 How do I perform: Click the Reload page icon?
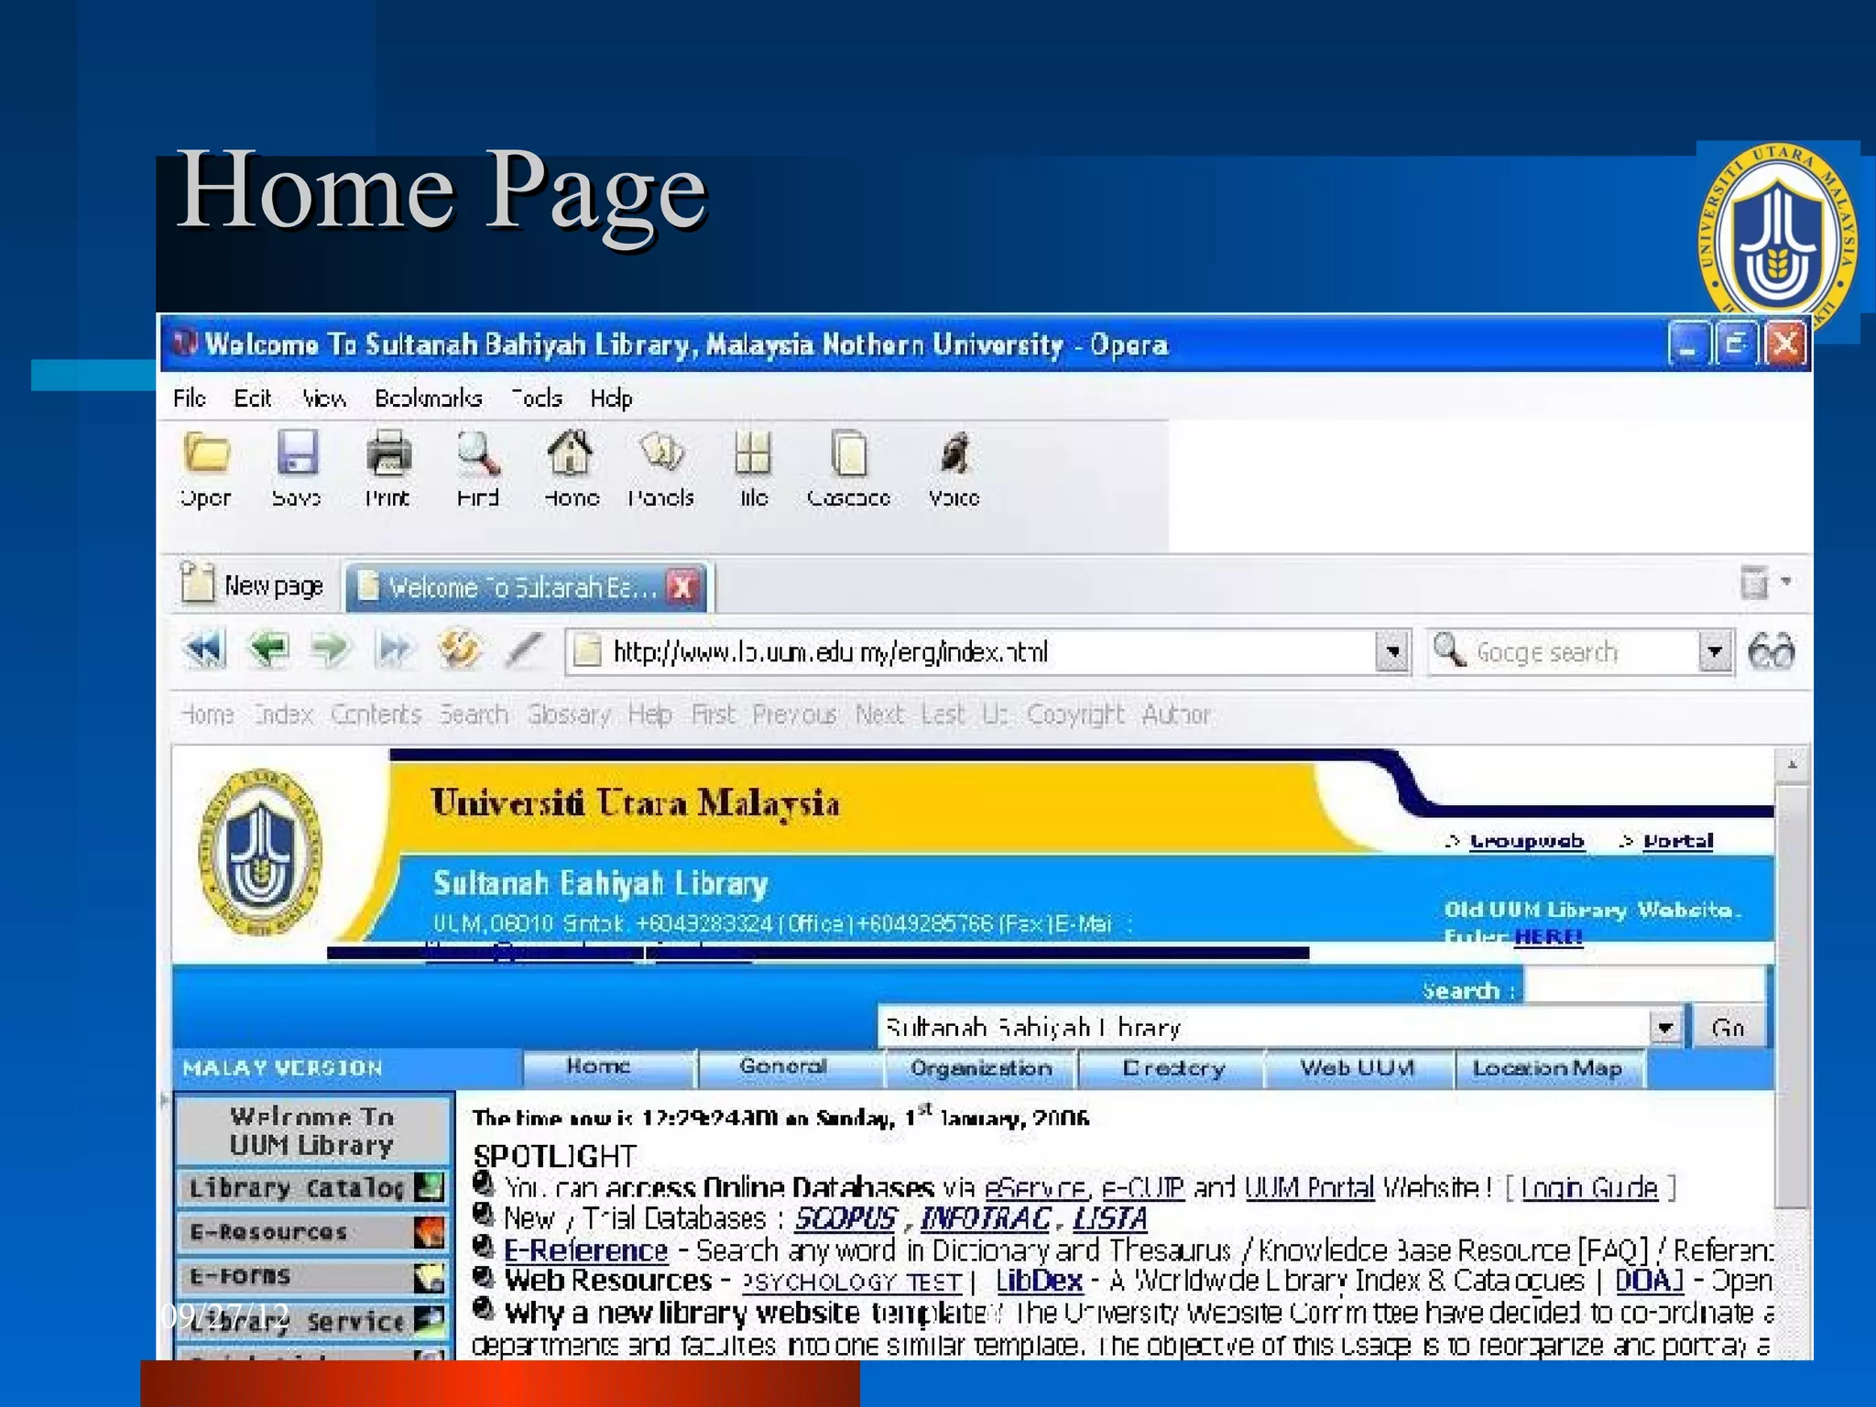(459, 649)
